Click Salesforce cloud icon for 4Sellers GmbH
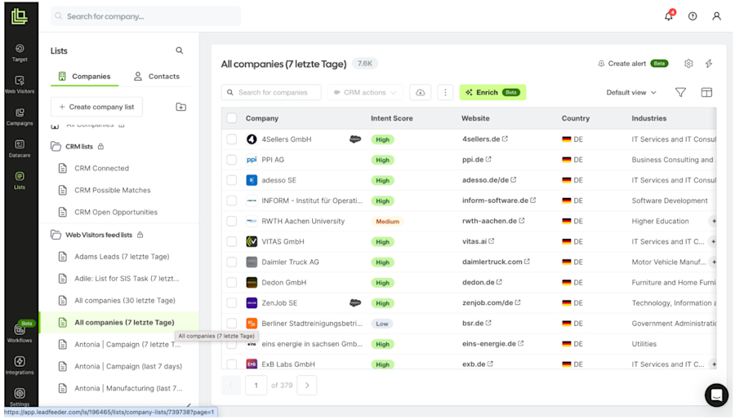Image resolution: width=735 pixels, height=419 pixels. tap(355, 139)
